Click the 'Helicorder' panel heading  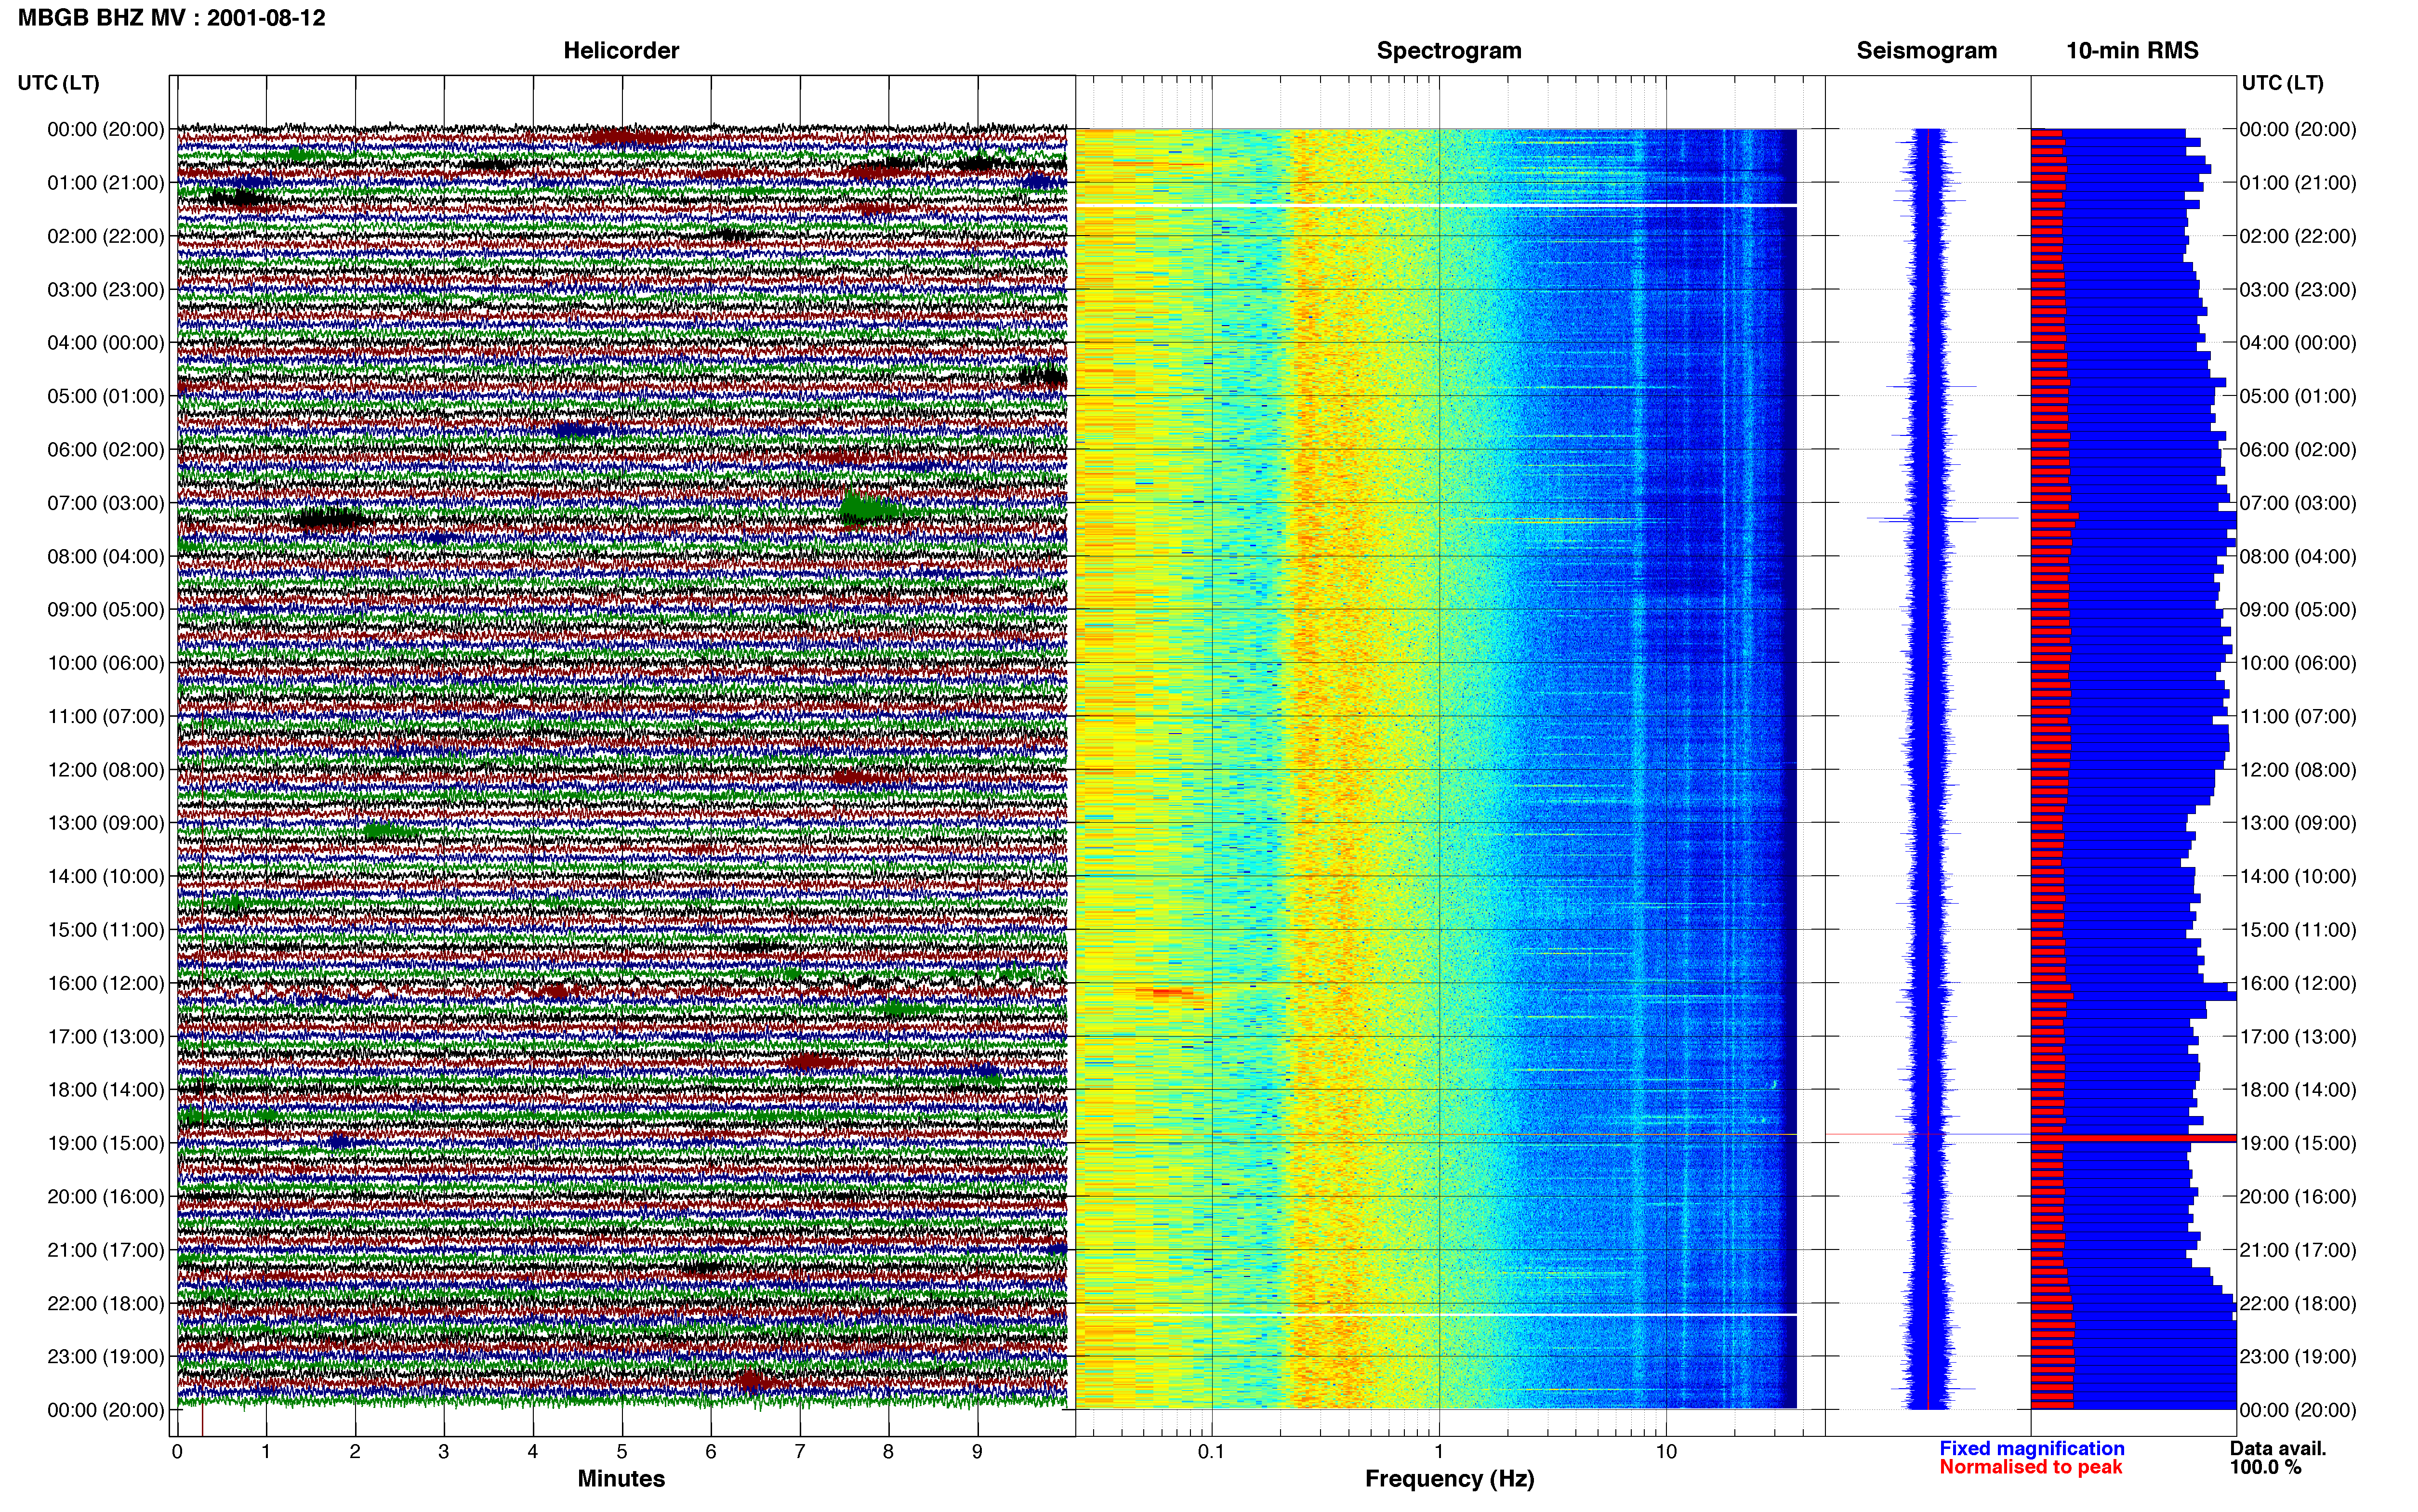click(621, 51)
